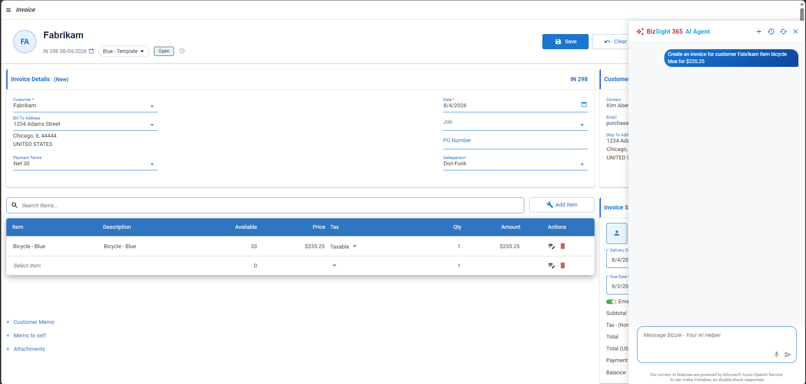
Task: Click the BizSight 365 sparkle logo
Action: click(x=640, y=32)
